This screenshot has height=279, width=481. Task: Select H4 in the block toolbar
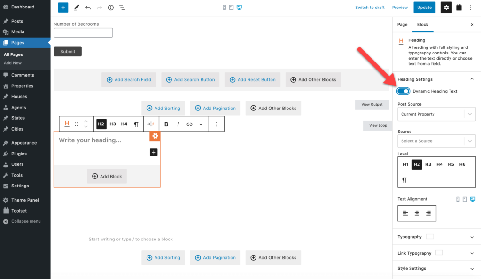coord(124,124)
